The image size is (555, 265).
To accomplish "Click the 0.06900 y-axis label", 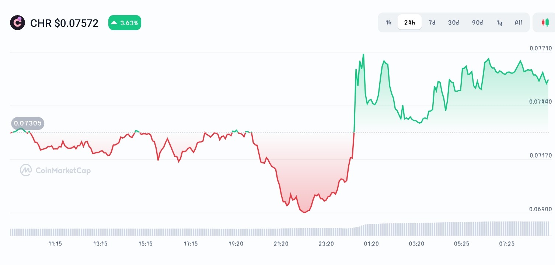I will [x=541, y=209].
